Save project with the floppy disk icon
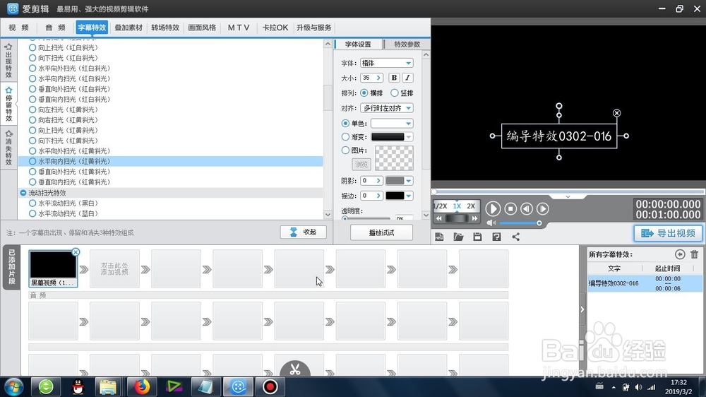The height and width of the screenshot is (397, 706). 477,237
